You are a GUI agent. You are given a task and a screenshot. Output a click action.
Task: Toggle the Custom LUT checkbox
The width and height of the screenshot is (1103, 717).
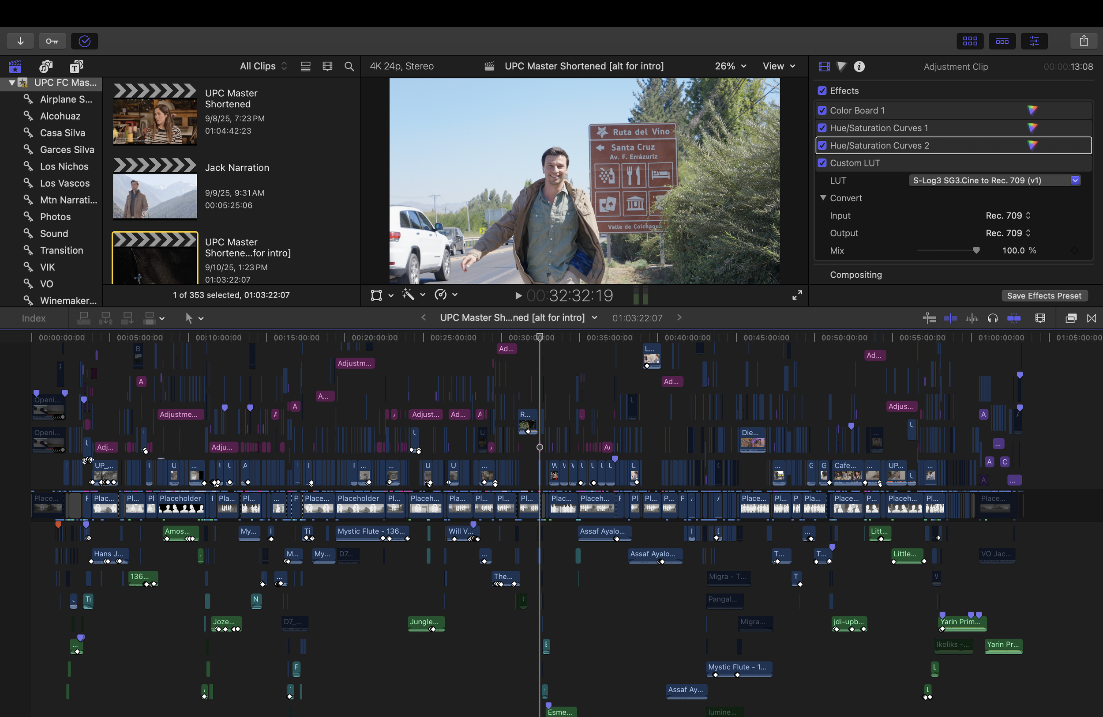tap(822, 163)
